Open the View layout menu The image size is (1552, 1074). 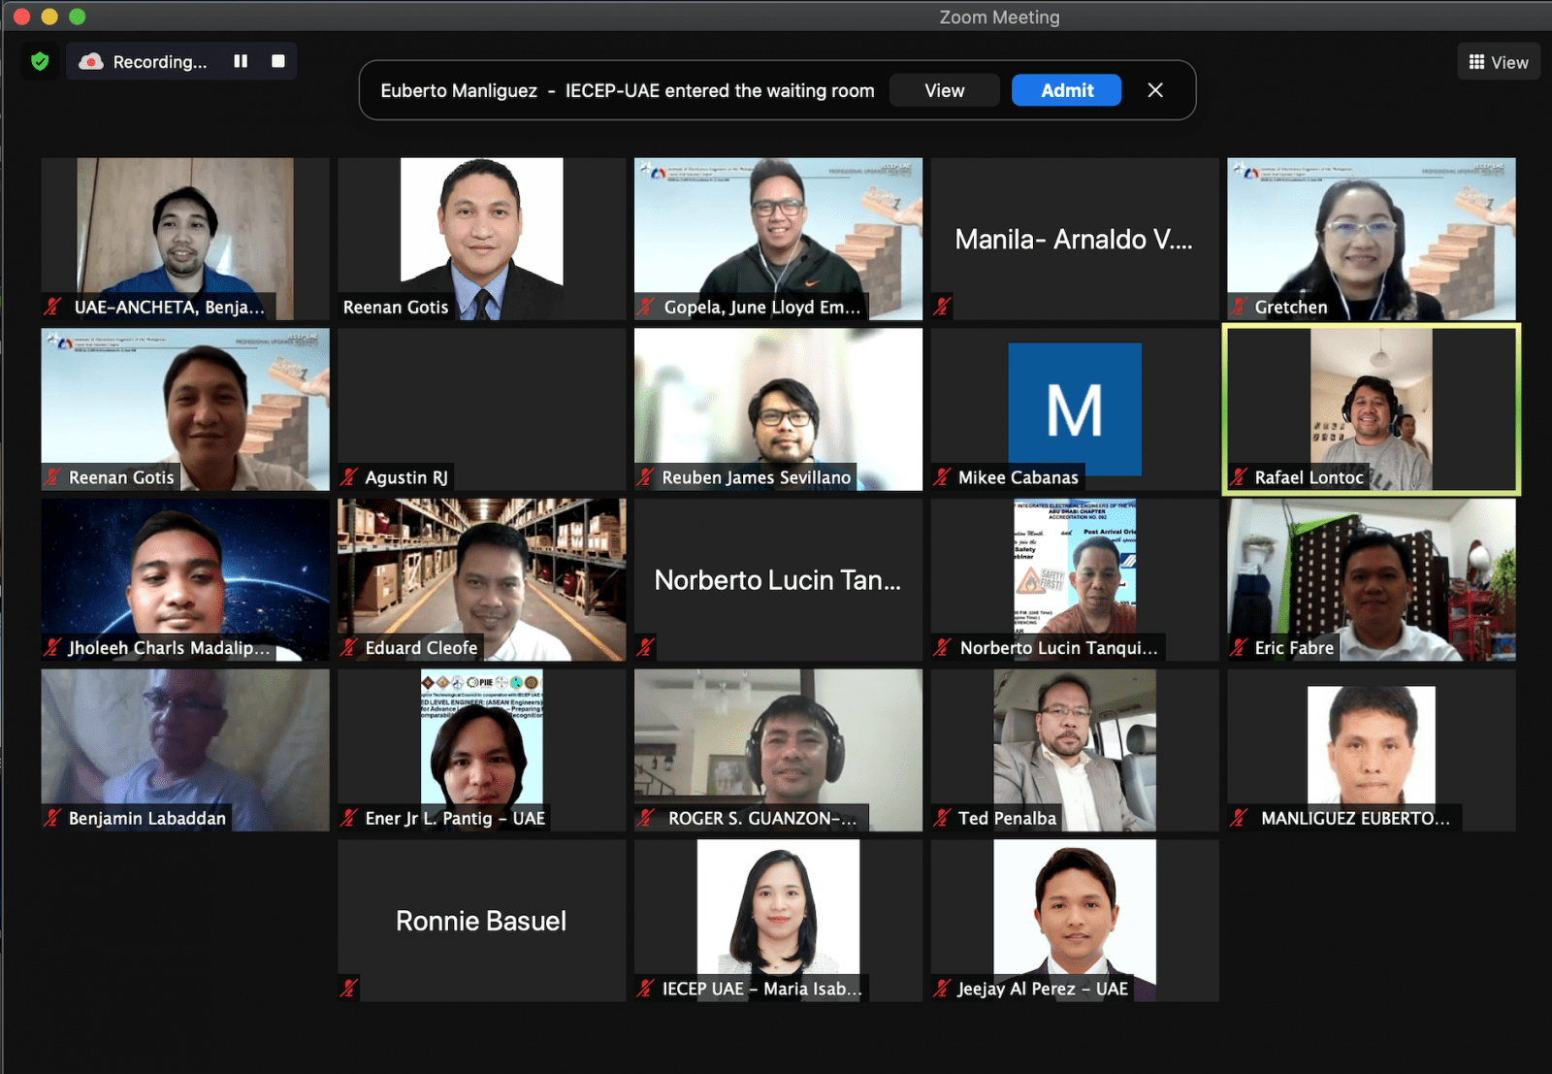click(x=1498, y=62)
